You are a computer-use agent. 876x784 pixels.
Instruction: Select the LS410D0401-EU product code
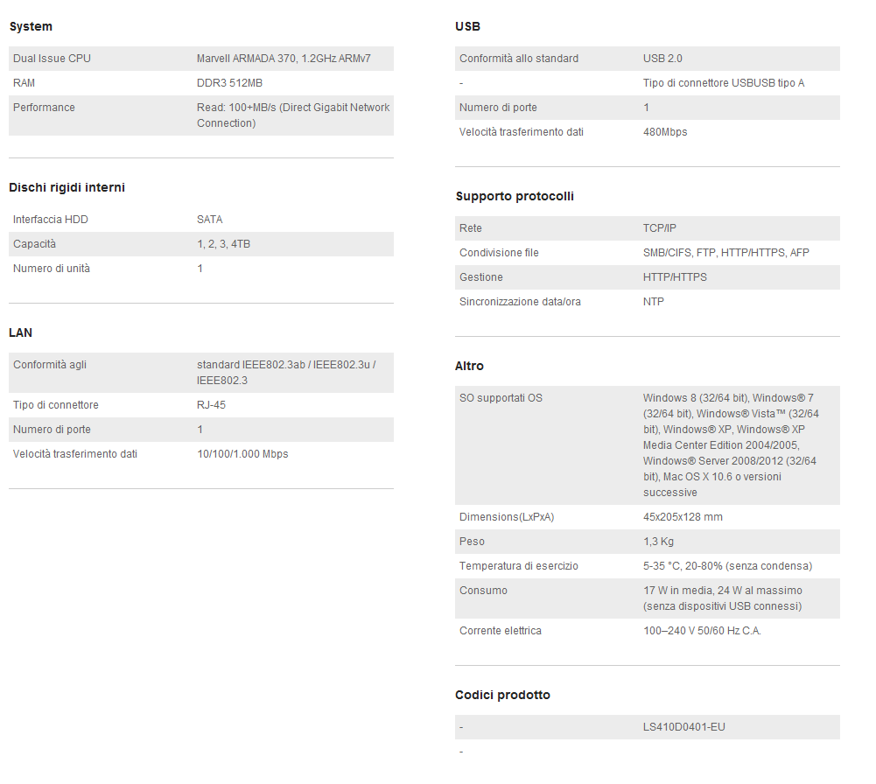click(x=683, y=727)
